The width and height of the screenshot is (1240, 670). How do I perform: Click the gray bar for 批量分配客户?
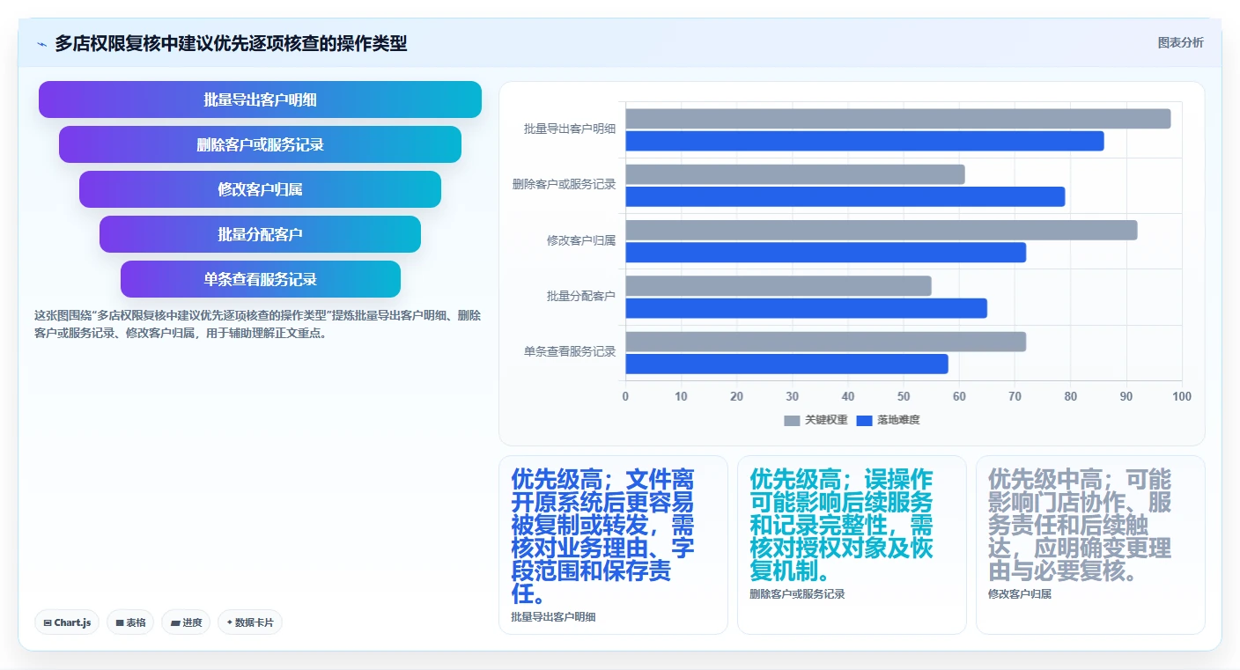pos(779,286)
